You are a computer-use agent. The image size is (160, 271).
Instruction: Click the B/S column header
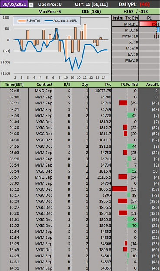click(67, 85)
